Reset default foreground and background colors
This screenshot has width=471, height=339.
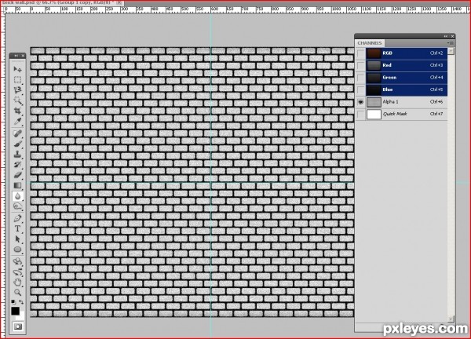click(x=13, y=302)
